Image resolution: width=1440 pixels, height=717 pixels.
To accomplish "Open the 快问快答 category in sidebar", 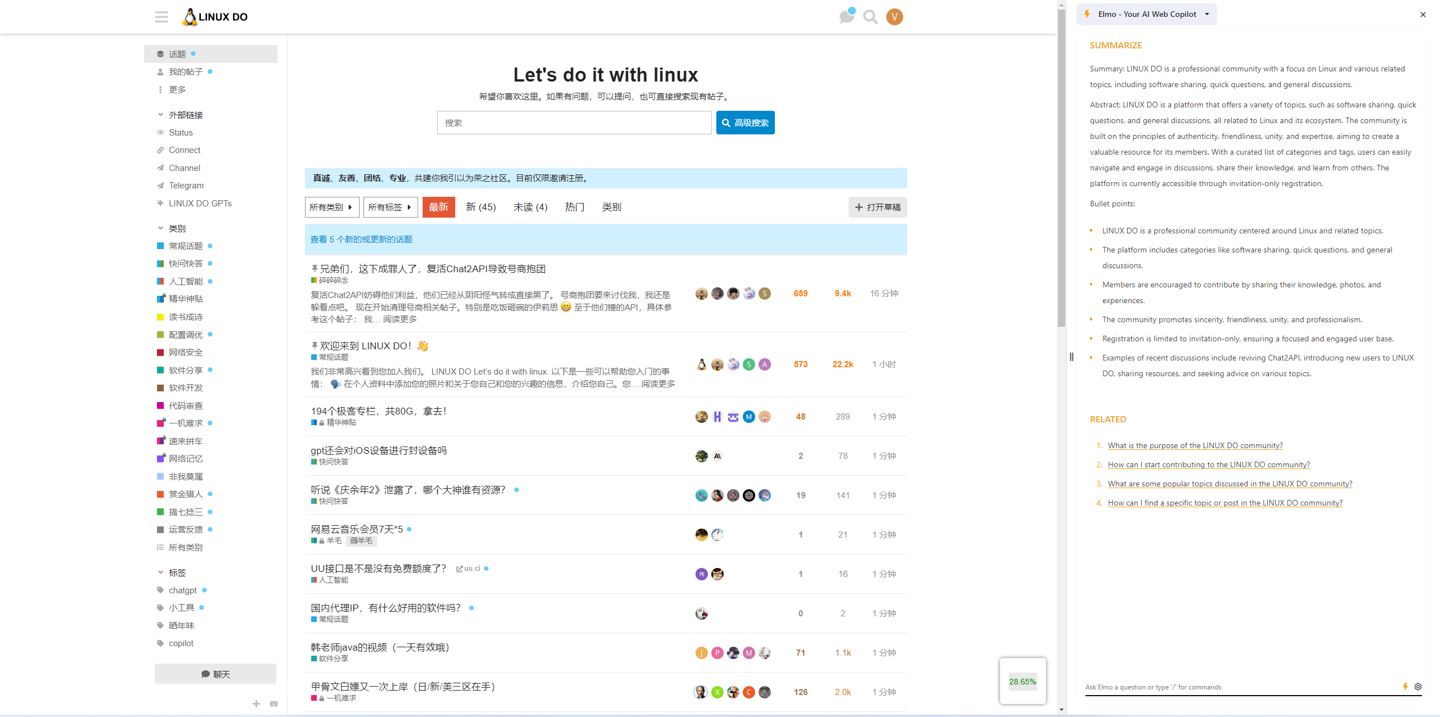I will pos(185,264).
